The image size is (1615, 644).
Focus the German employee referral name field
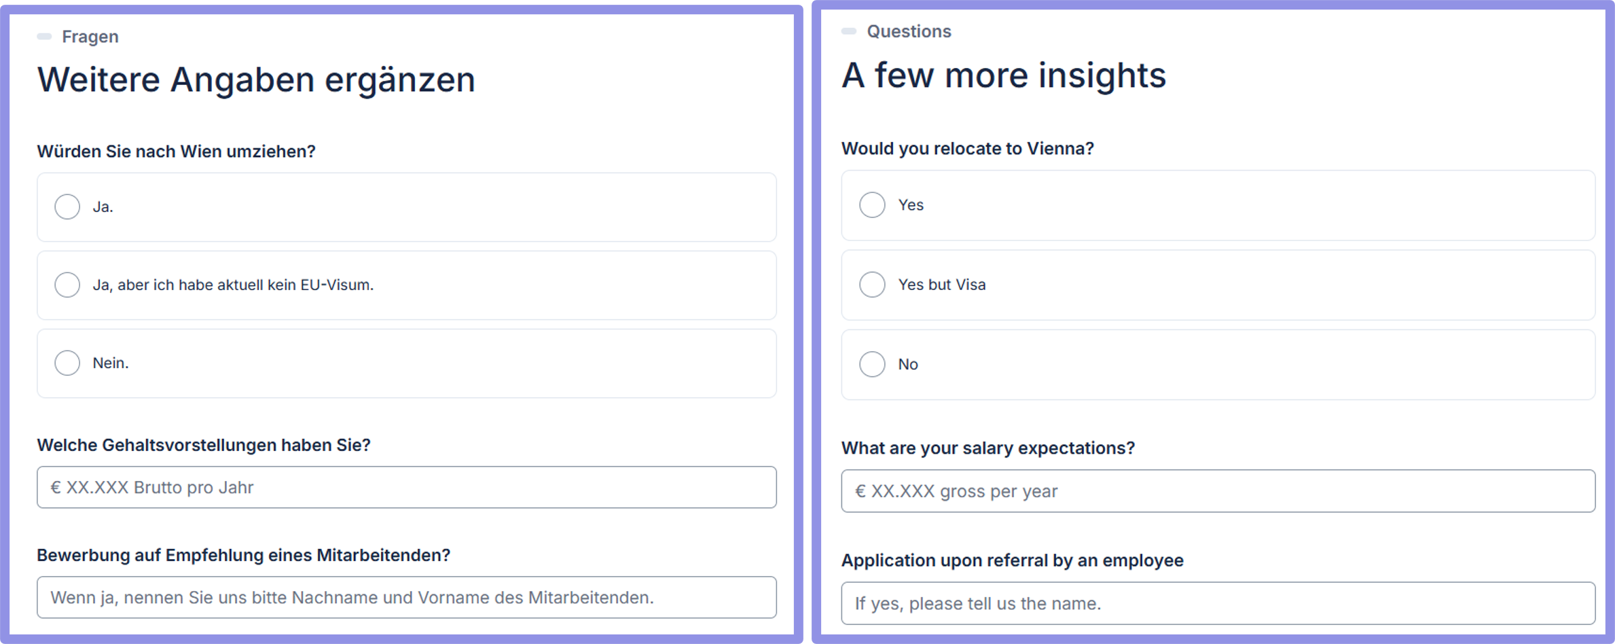pyautogui.click(x=406, y=597)
